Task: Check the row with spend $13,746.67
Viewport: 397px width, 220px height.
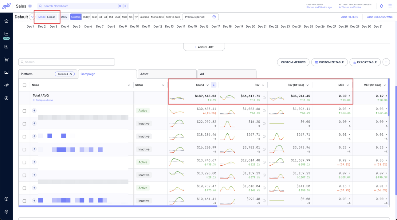Action: tap(24, 163)
